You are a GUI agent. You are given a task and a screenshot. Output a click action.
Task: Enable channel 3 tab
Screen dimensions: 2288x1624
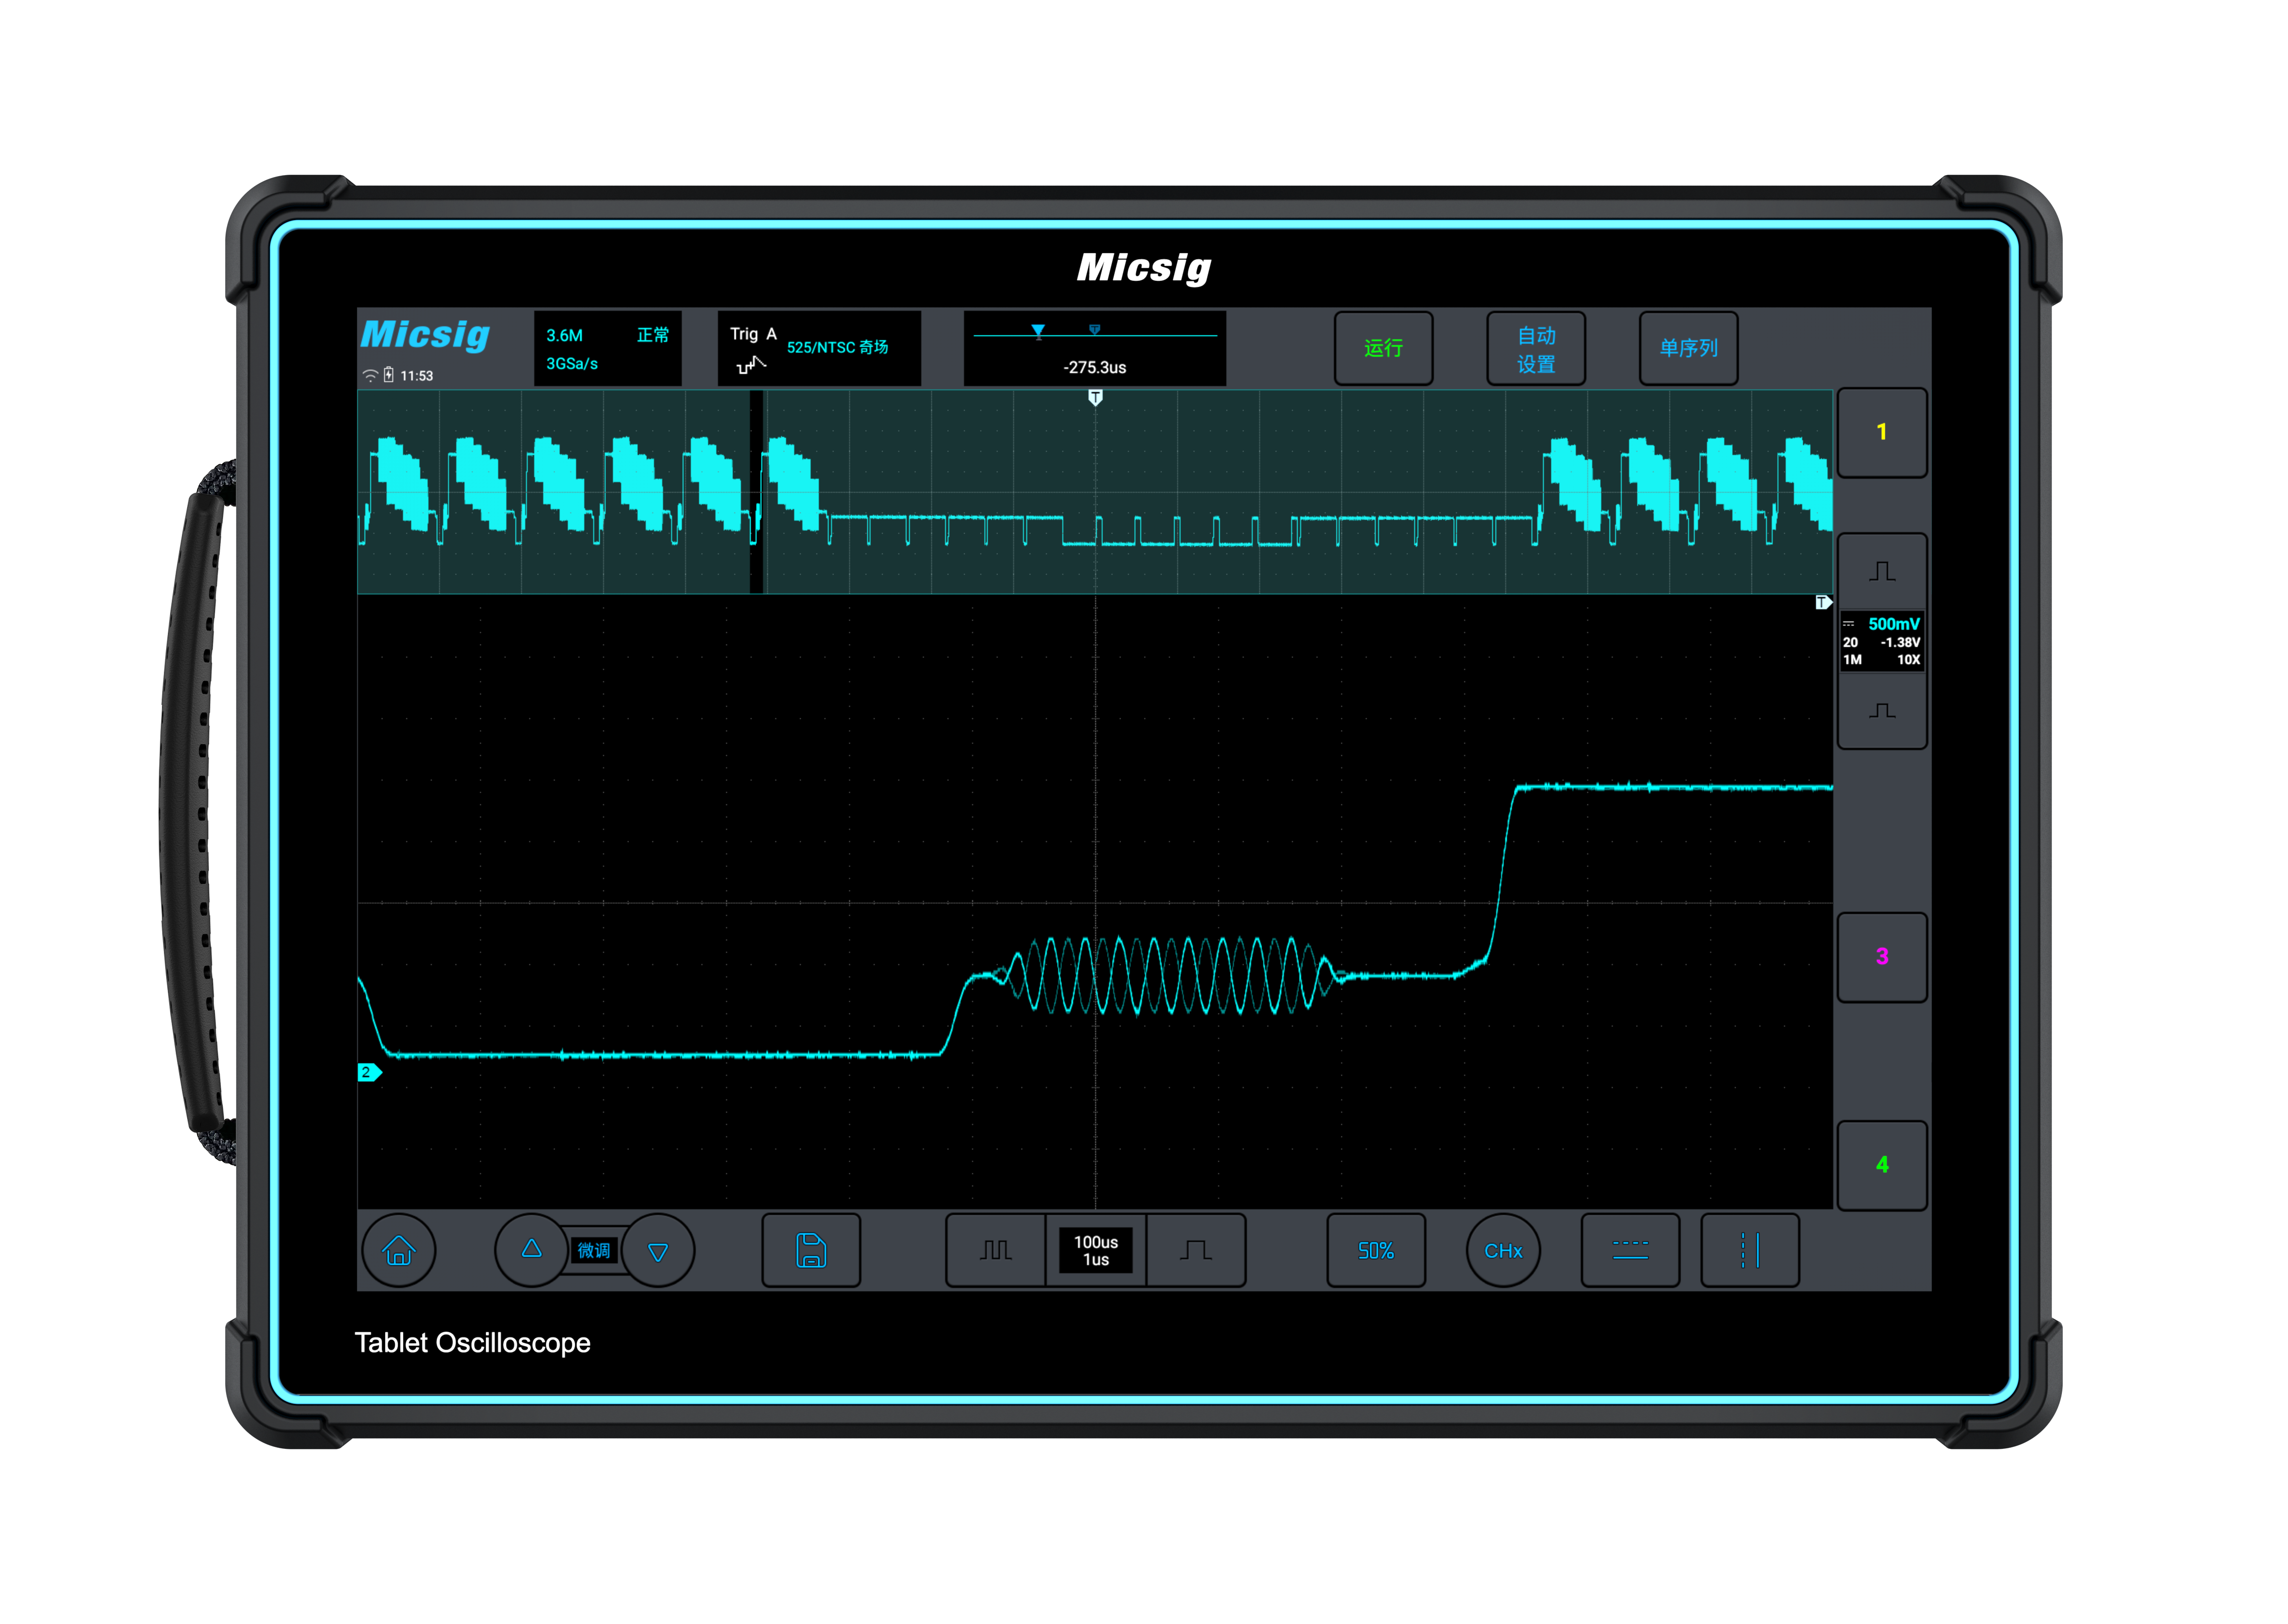(x=1881, y=956)
